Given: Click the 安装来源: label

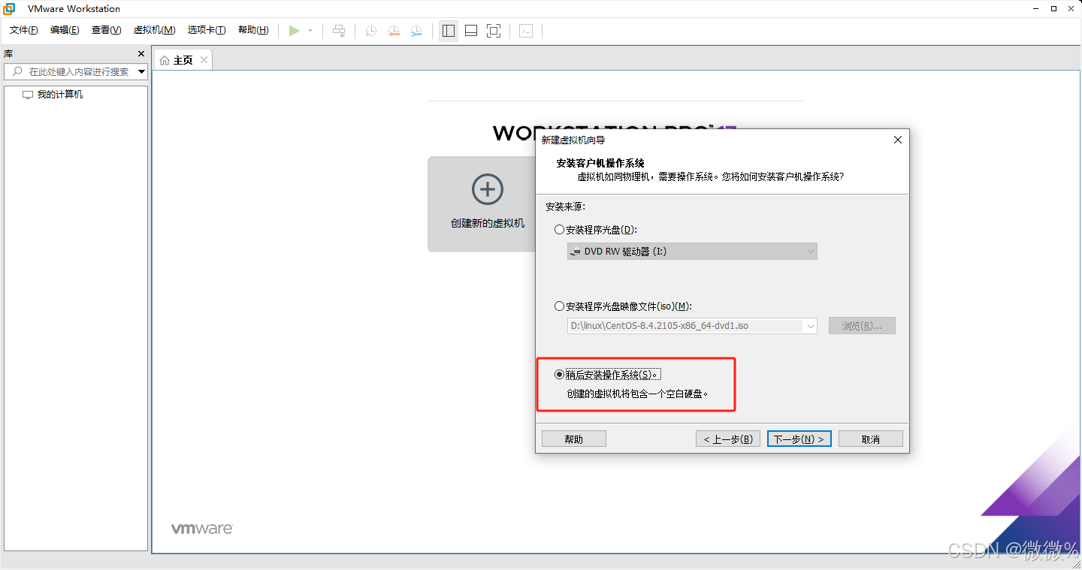Looking at the screenshot, I should pos(565,207).
